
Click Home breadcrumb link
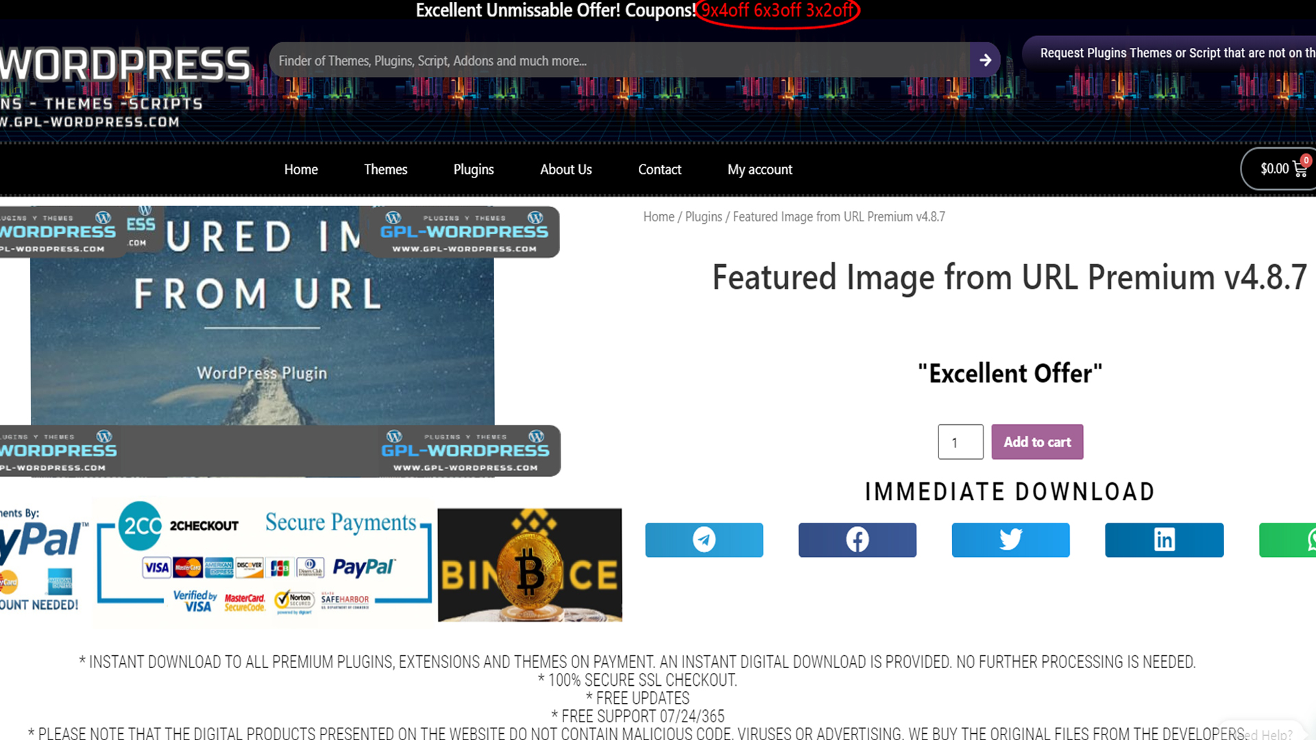pyautogui.click(x=658, y=217)
